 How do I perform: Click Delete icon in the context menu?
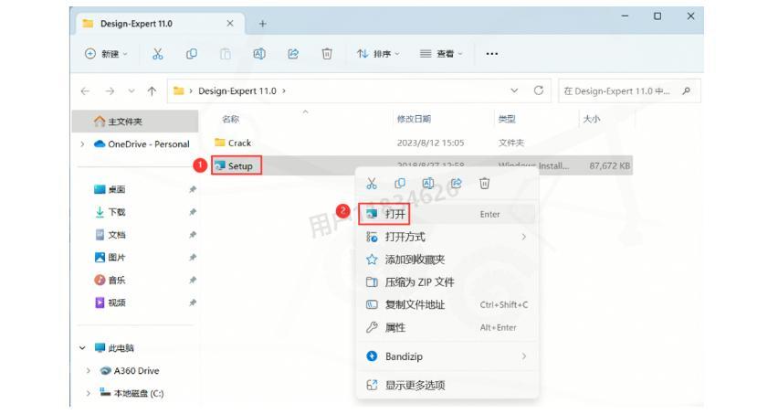[484, 184]
